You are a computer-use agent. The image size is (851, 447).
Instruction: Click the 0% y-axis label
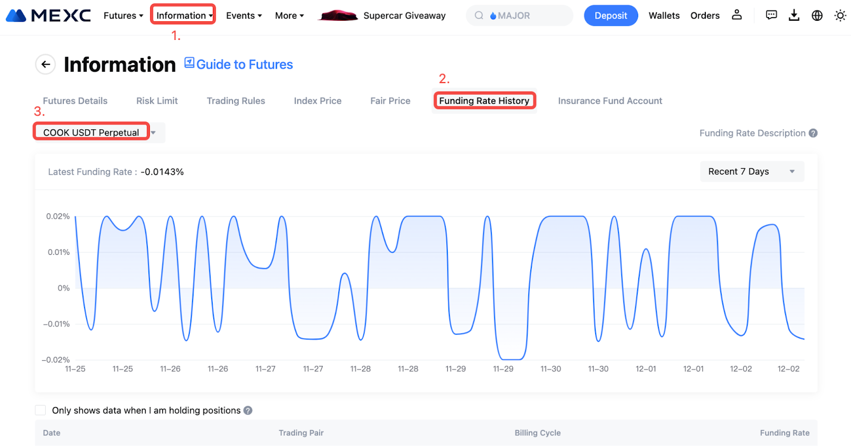64,288
